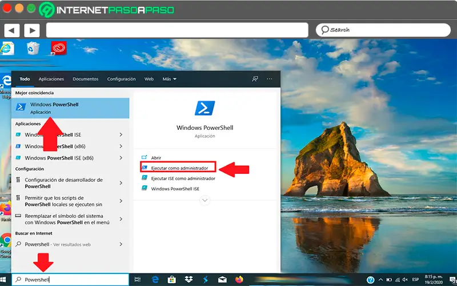Image resolution: width=457 pixels, height=286 pixels.
Task: Open Firefox desktop shortcut
Action: click(6, 210)
